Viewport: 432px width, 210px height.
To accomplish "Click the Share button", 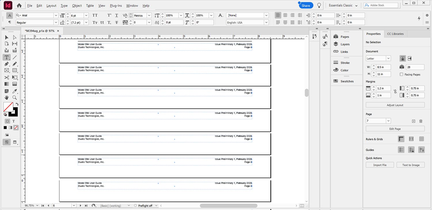I will (306, 5).
